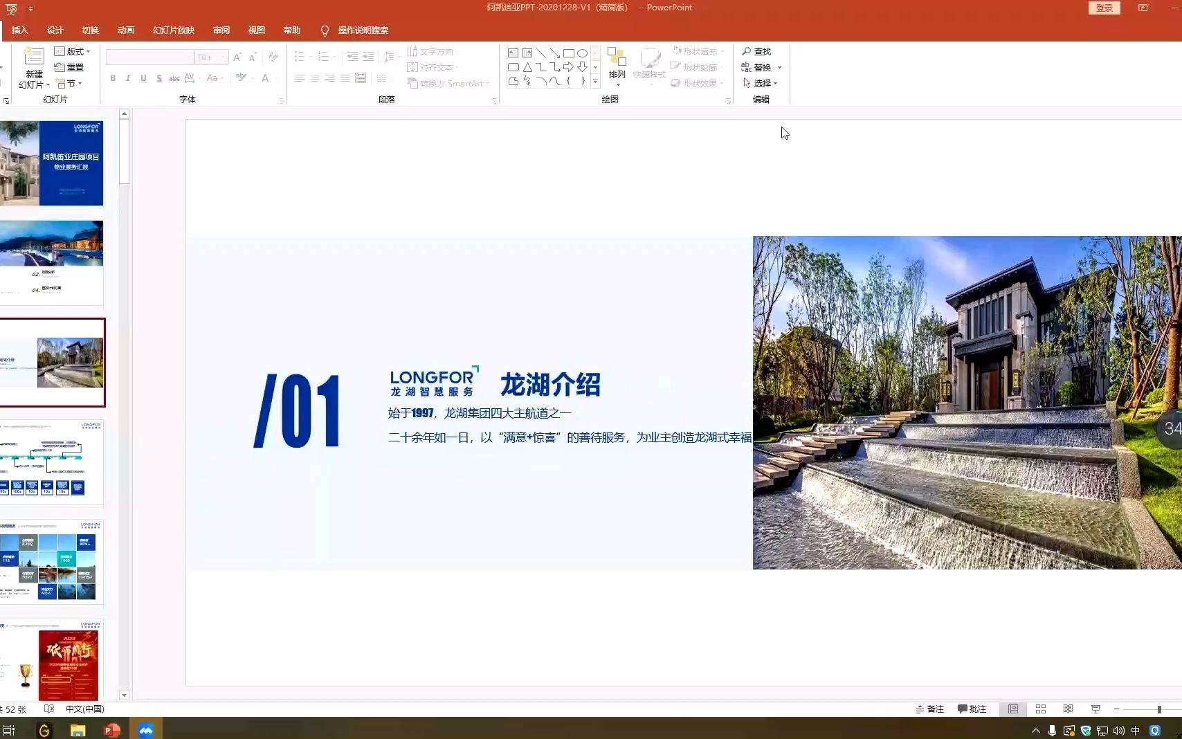1182x739 pixels.
Task: Toggle strikethrough formatting
Action: tap(174, 78)
